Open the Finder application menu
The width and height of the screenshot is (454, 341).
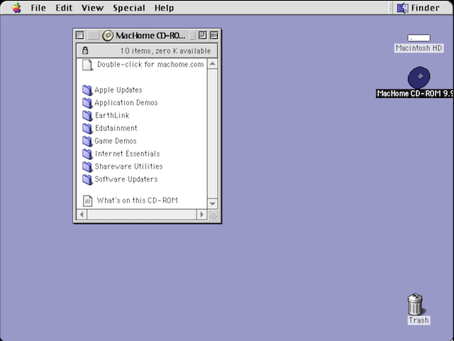click(419, 8)
